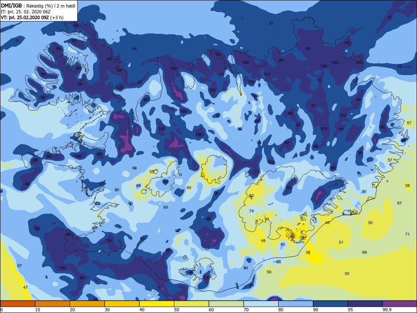Click the map value 74
Viewport: 417px width, 313px height.
[x=251, y=211]
